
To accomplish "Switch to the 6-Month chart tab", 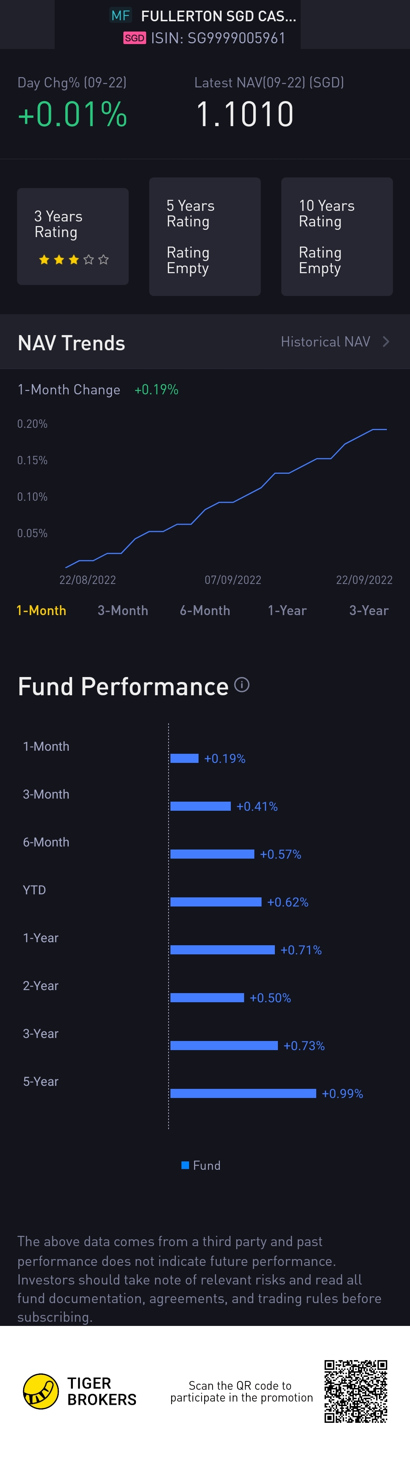I will [205, 610].
